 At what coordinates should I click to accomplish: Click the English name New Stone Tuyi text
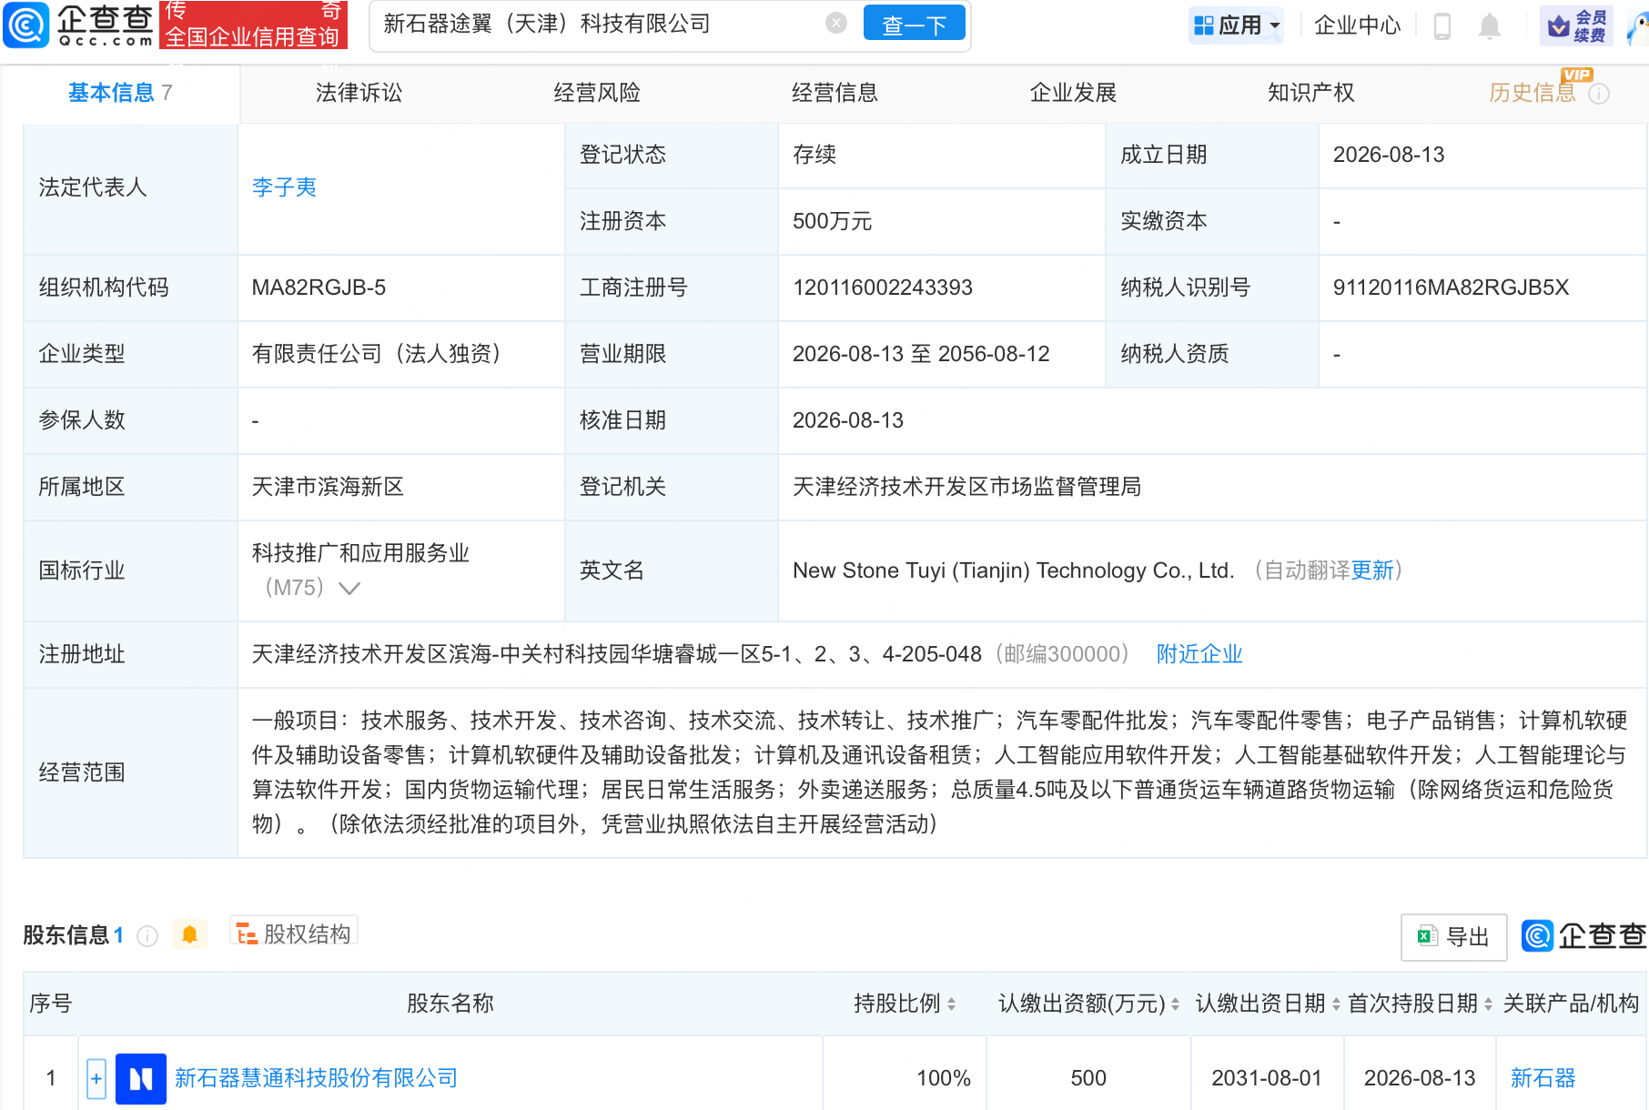click(x=1014, y=570)
